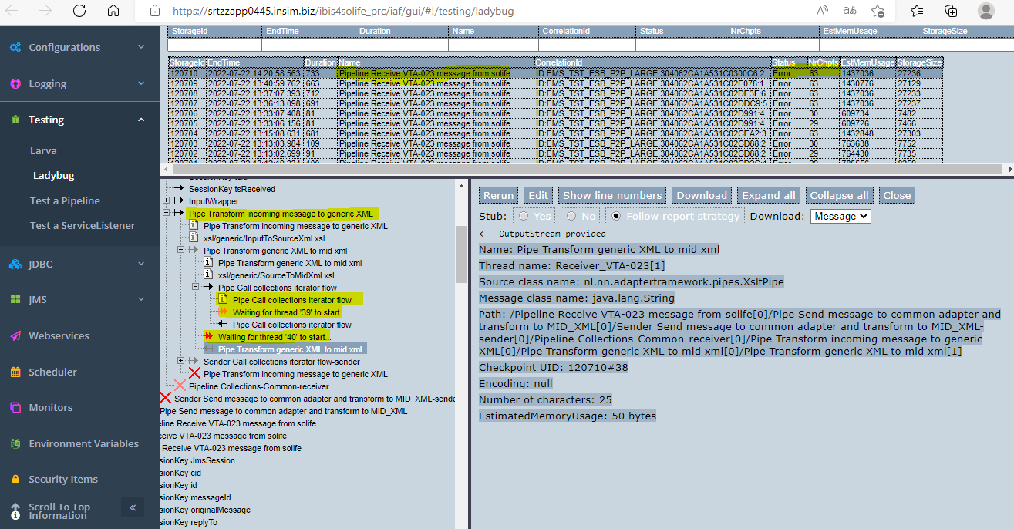Select report row with StorageId 120710
Viewport: 1014px width, 529px height.
tap(555, 72)
